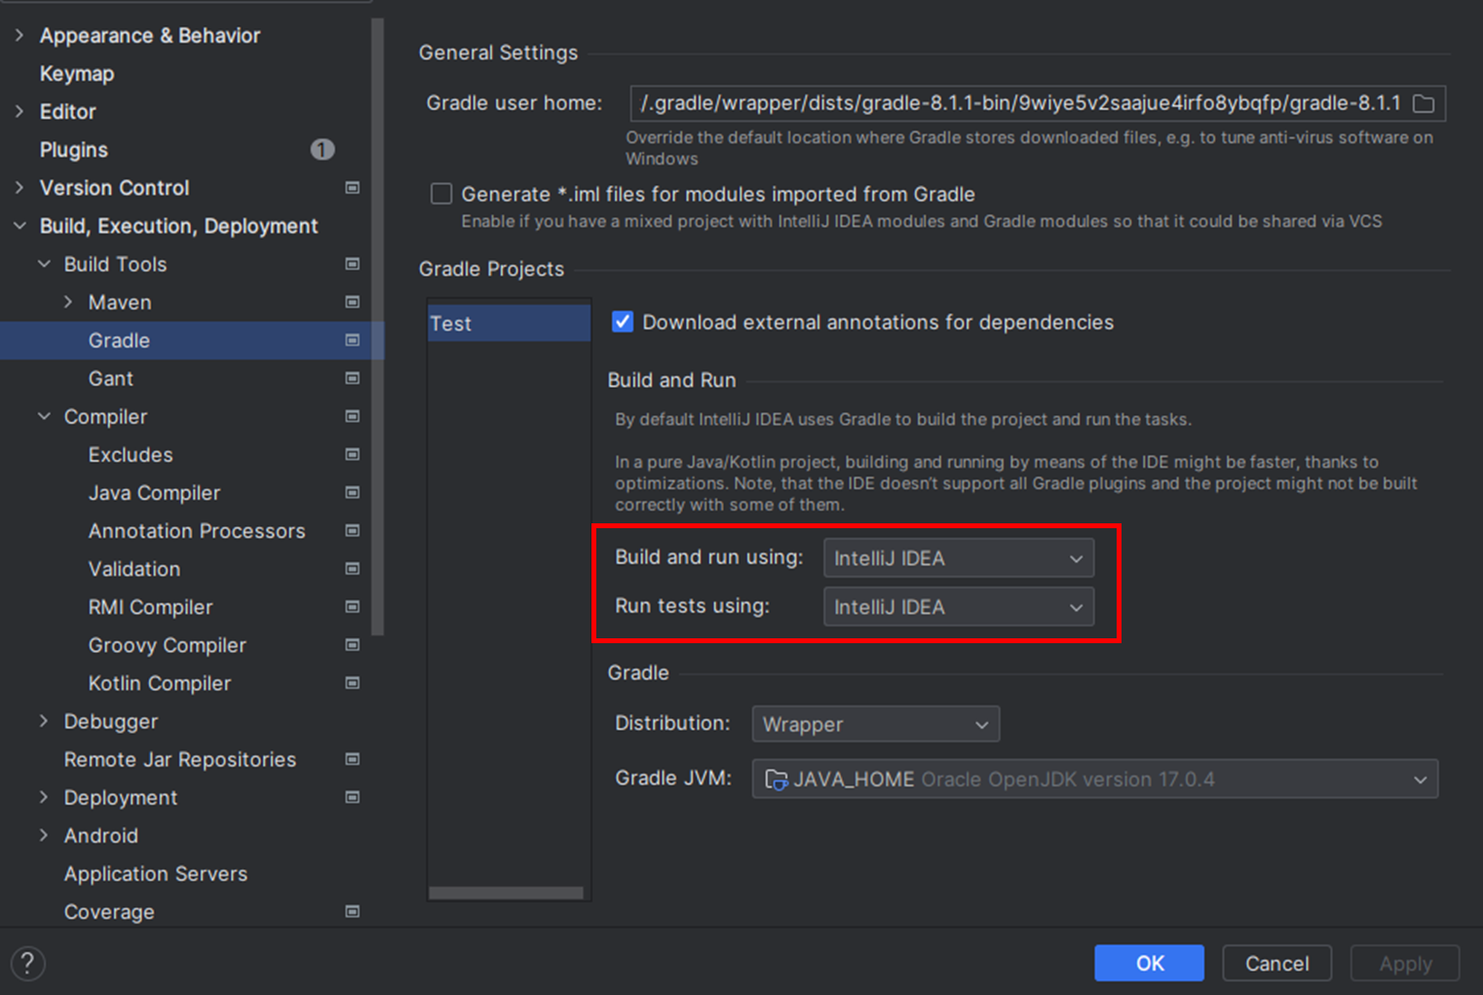Click project-level settings icon next to Version Control

[x=353, y=187]
